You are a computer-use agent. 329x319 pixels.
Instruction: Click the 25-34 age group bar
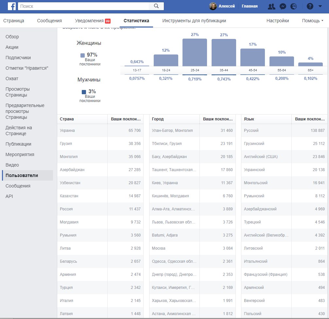[195, 52]
